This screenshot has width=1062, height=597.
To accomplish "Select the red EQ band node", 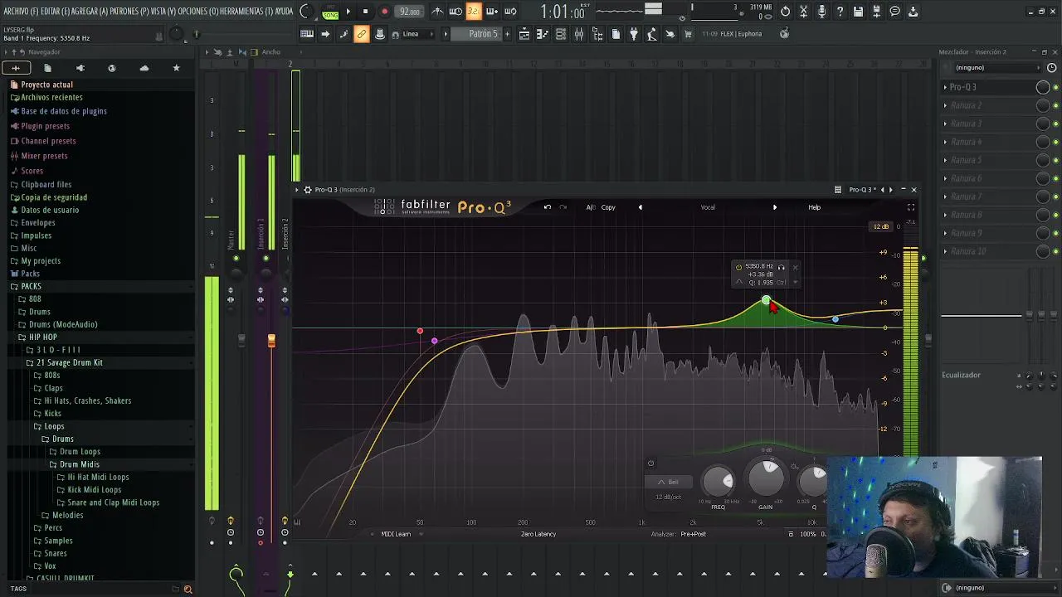I will (420, 332).
